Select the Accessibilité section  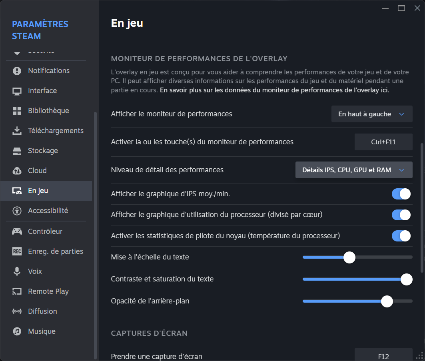point(46,211)
